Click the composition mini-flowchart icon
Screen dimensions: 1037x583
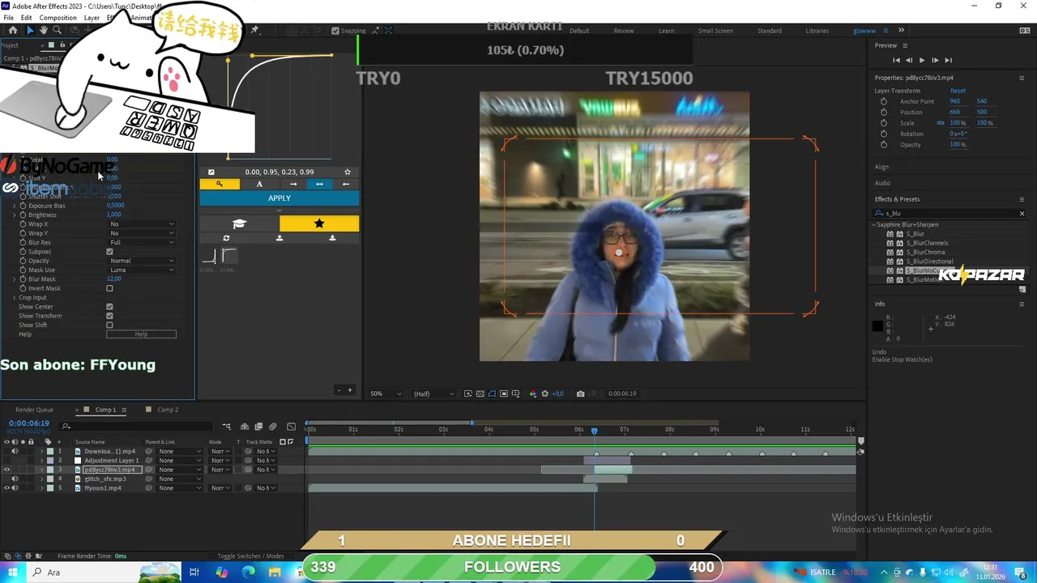coord(226,427)
